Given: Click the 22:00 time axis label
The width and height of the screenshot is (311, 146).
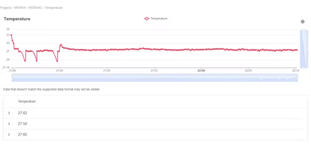Looking at the screenshot, I should tap(201, 70).
